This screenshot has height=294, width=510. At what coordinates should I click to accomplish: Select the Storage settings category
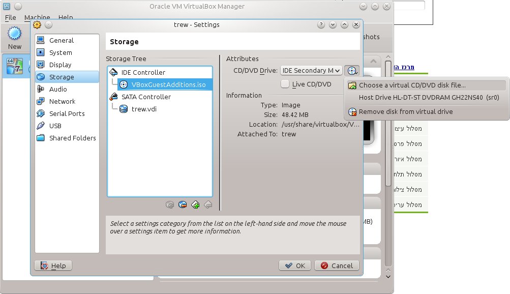coord(67,77)
